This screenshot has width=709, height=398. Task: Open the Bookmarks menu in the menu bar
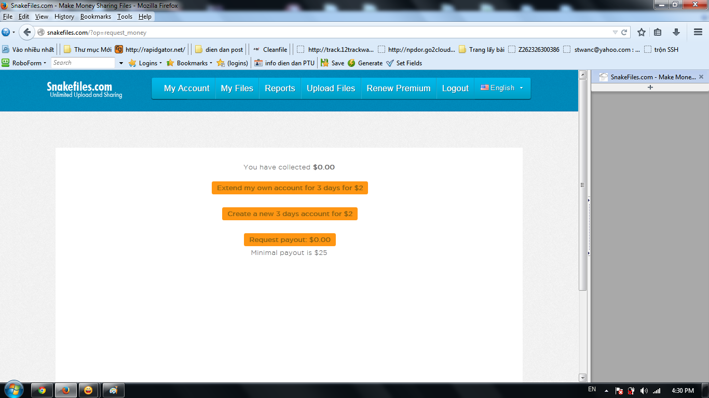96,17
